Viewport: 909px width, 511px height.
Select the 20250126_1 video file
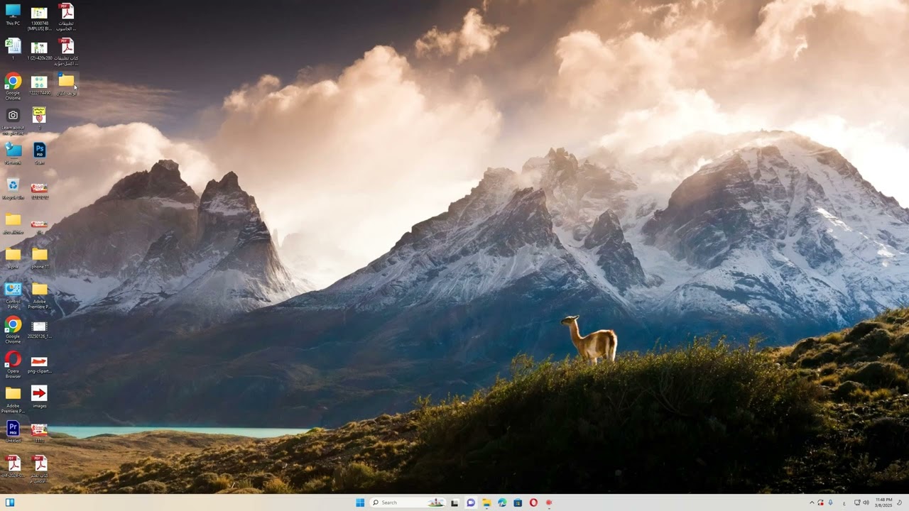pos(39,330)
